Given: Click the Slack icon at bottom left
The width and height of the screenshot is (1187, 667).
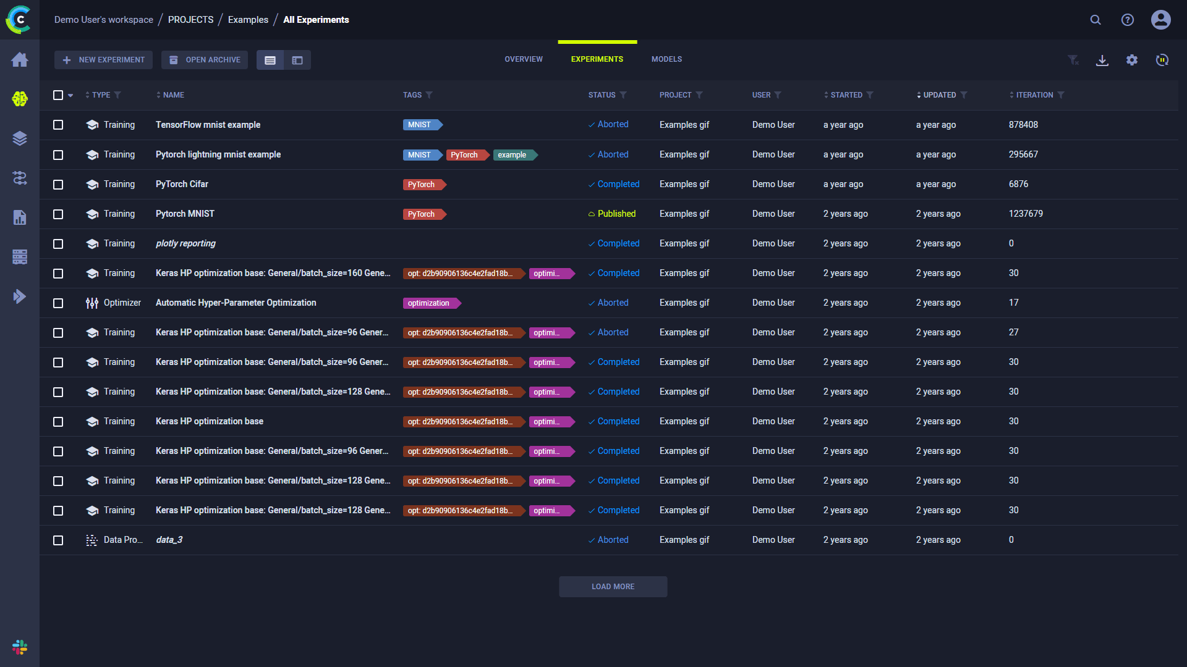Looking at the screenshot, I should tap(20, 647).
